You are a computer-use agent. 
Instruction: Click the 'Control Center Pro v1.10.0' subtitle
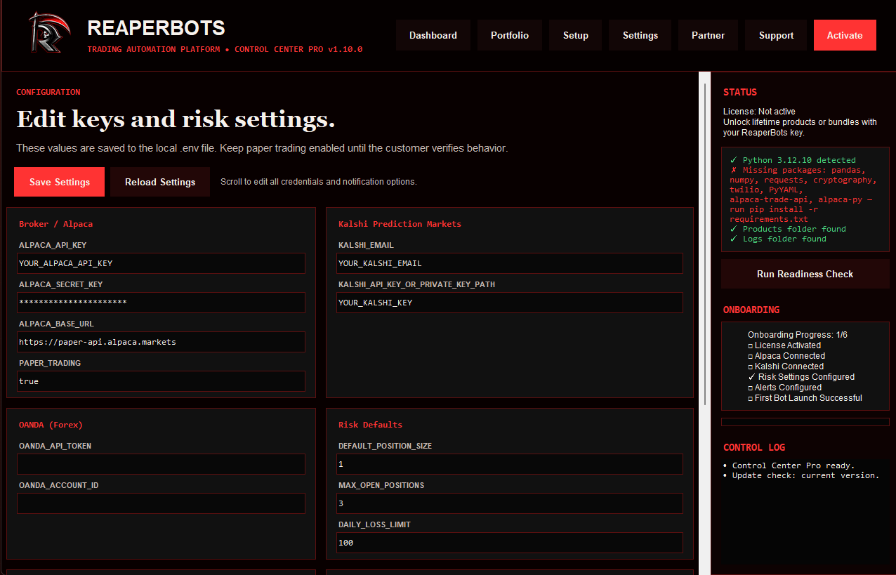click(x=298, y=50)
